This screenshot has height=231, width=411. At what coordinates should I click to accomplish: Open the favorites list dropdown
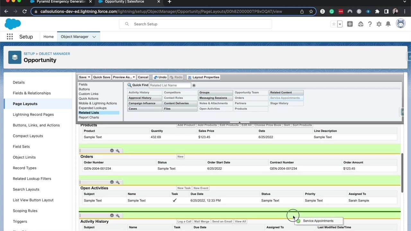(340, 24)
